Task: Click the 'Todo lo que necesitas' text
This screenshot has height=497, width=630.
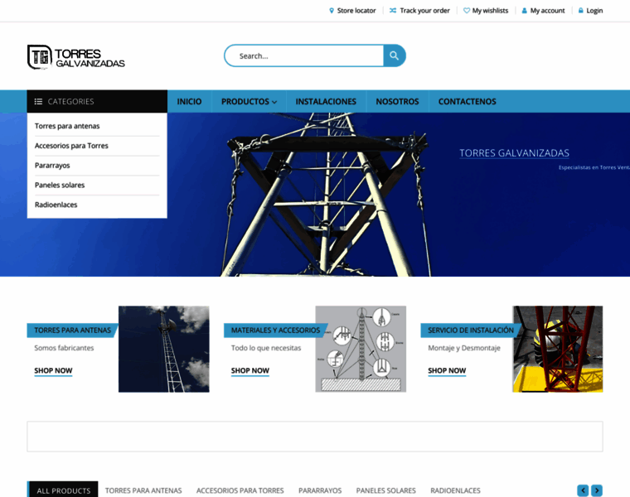Action: pos(266,348)
